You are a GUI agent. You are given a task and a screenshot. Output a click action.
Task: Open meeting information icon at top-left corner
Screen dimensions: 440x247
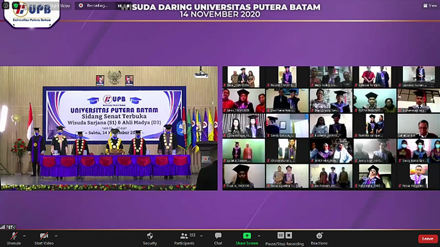[x=5, y=5]
